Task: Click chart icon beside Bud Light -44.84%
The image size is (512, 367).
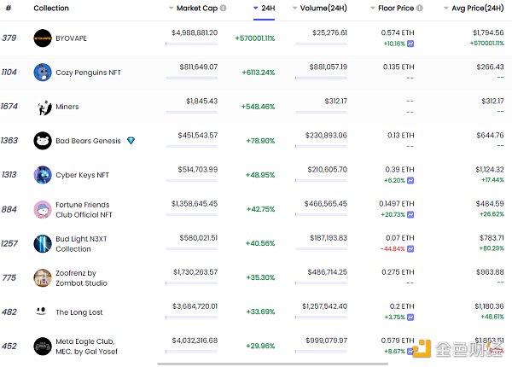Action: [410, 248]
